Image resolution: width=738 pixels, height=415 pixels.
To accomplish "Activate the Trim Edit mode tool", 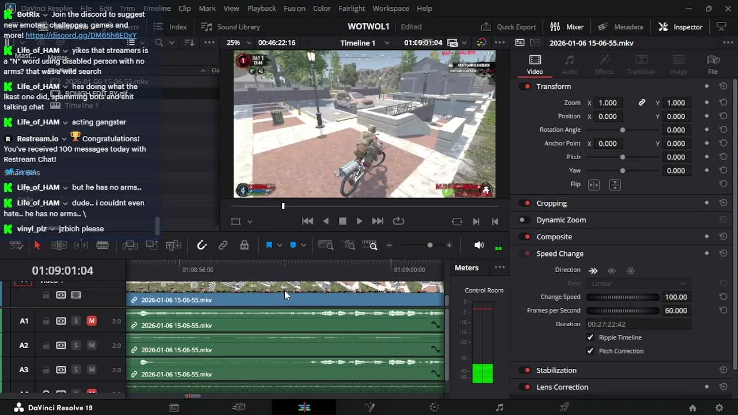I will click(59, 246).
